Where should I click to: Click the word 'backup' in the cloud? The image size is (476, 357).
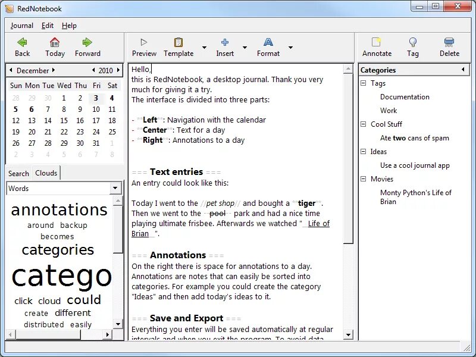73,226
